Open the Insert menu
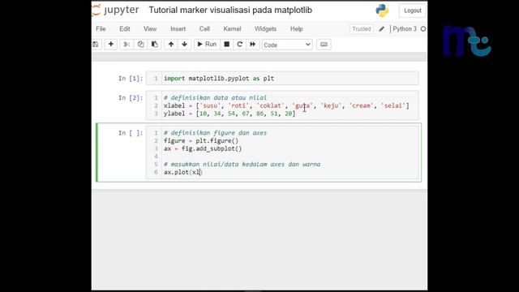 tap(178, 29)
